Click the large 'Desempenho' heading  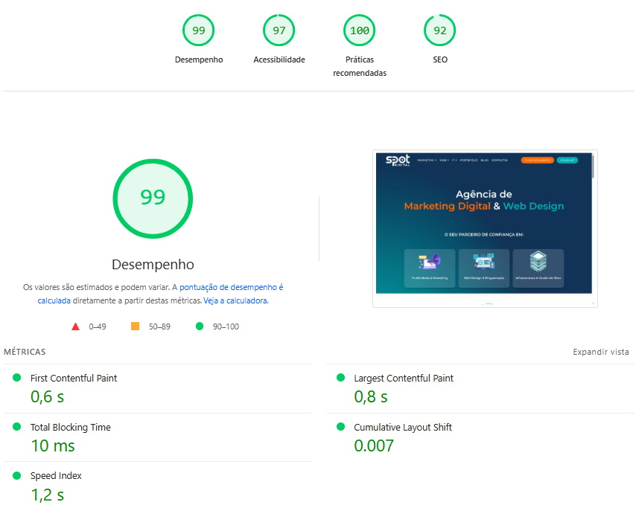pos(153,265)
